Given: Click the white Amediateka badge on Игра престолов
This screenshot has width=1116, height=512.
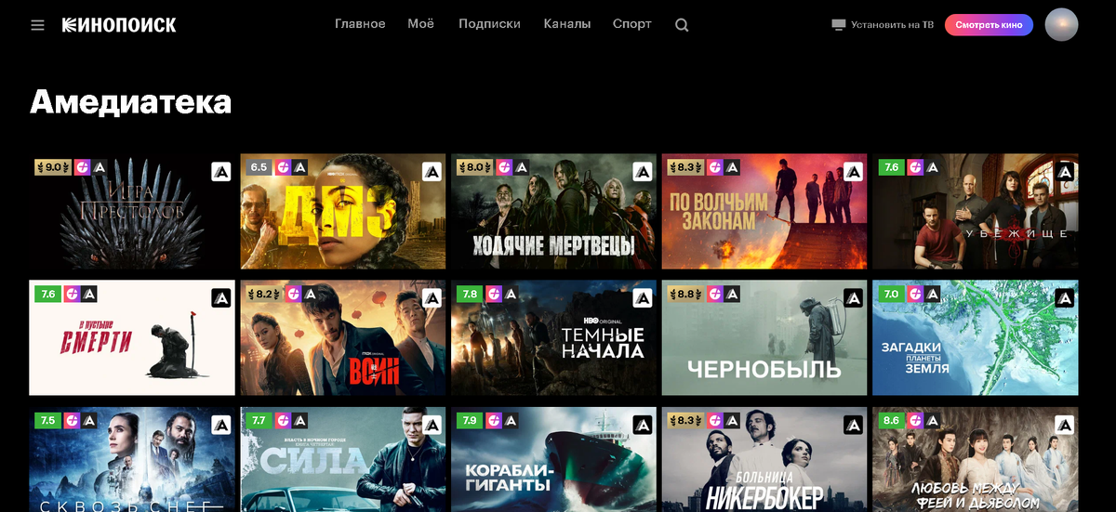Looking at the screenshot, I should tap(220, 172).
